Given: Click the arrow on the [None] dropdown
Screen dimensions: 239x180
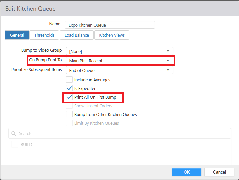Looking at the screenshot, I should 168,51.
